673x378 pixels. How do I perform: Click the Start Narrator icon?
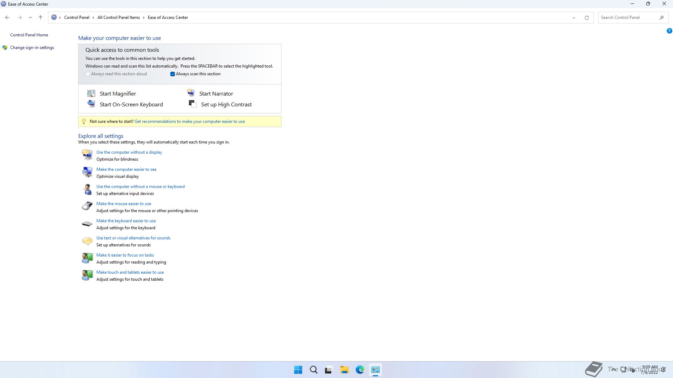click(191, 93)
